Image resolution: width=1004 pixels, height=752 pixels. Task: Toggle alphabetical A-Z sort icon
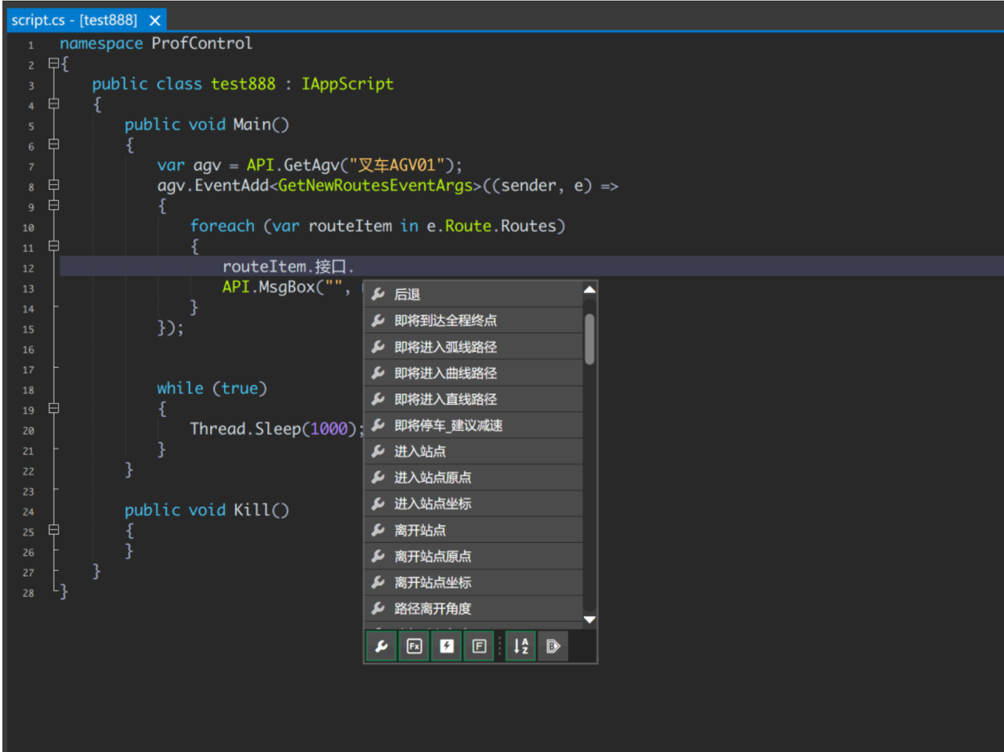pyautogui.click(x=521, y=646)
